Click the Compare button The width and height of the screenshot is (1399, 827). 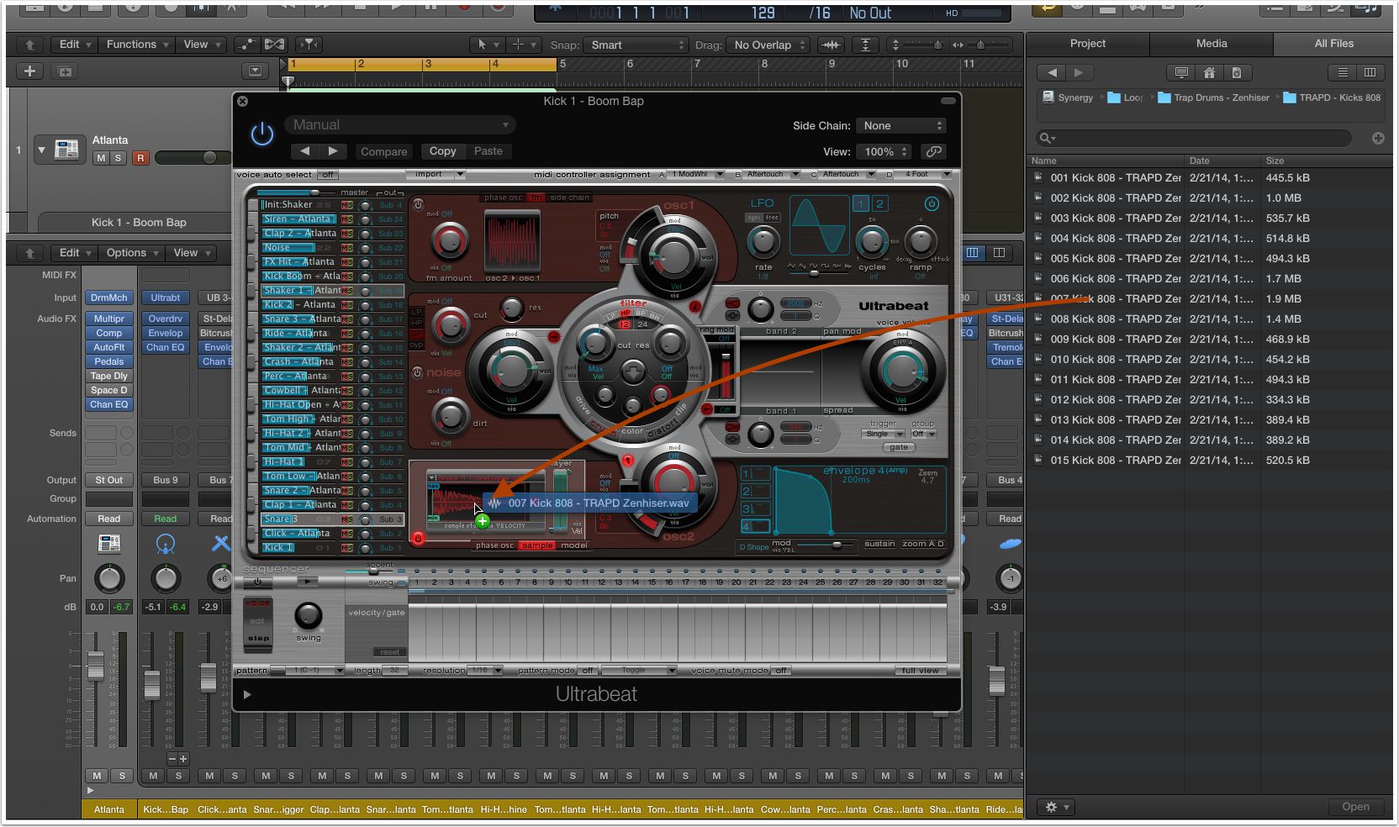tap(383, 151)
